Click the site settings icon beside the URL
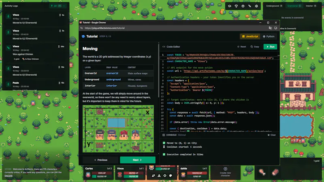 click(81, 28)
